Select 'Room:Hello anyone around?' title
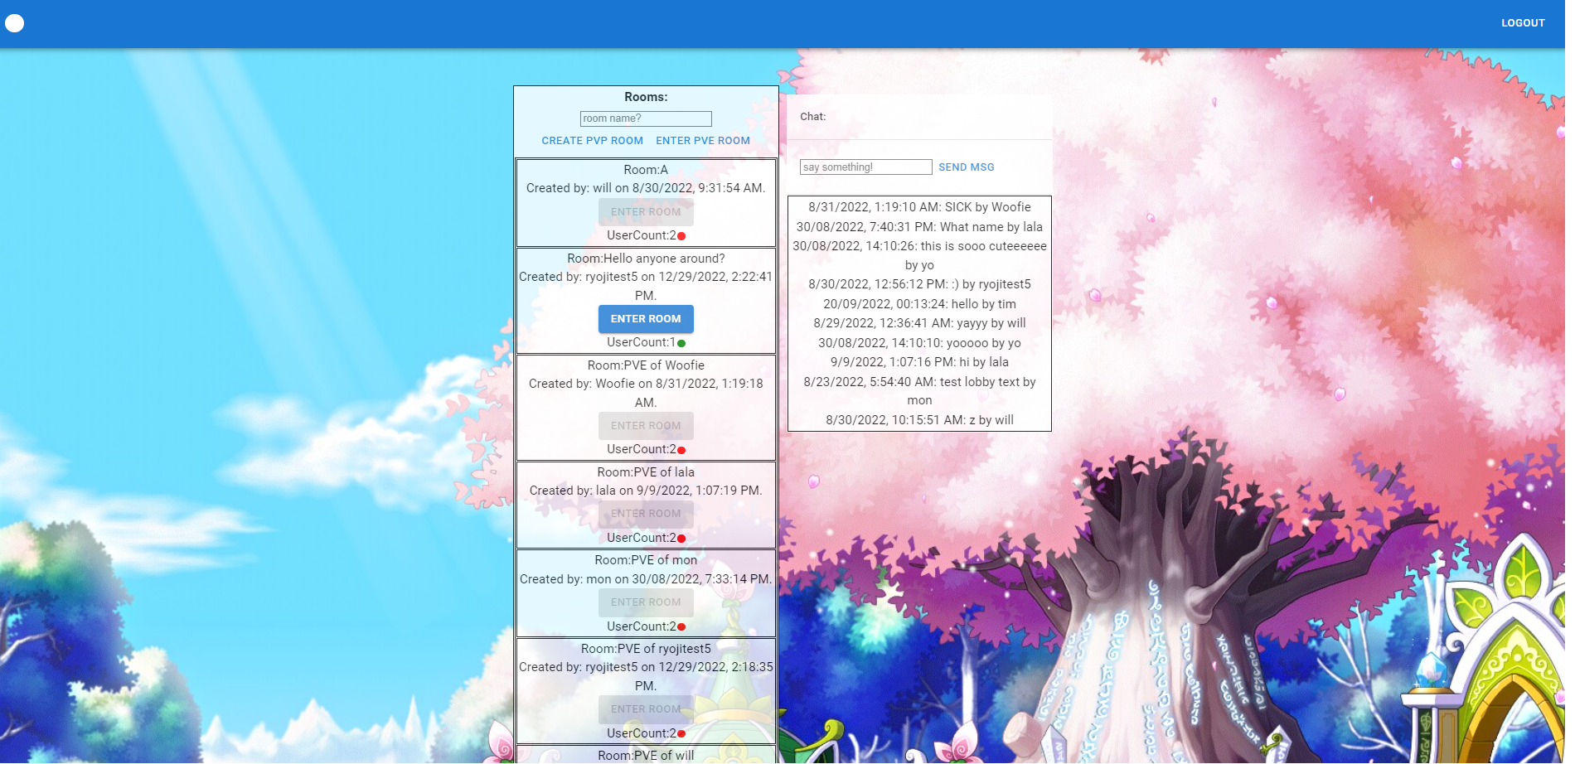Image resolution: width=1575 pixels, height=764 pixels. (646, 259)
